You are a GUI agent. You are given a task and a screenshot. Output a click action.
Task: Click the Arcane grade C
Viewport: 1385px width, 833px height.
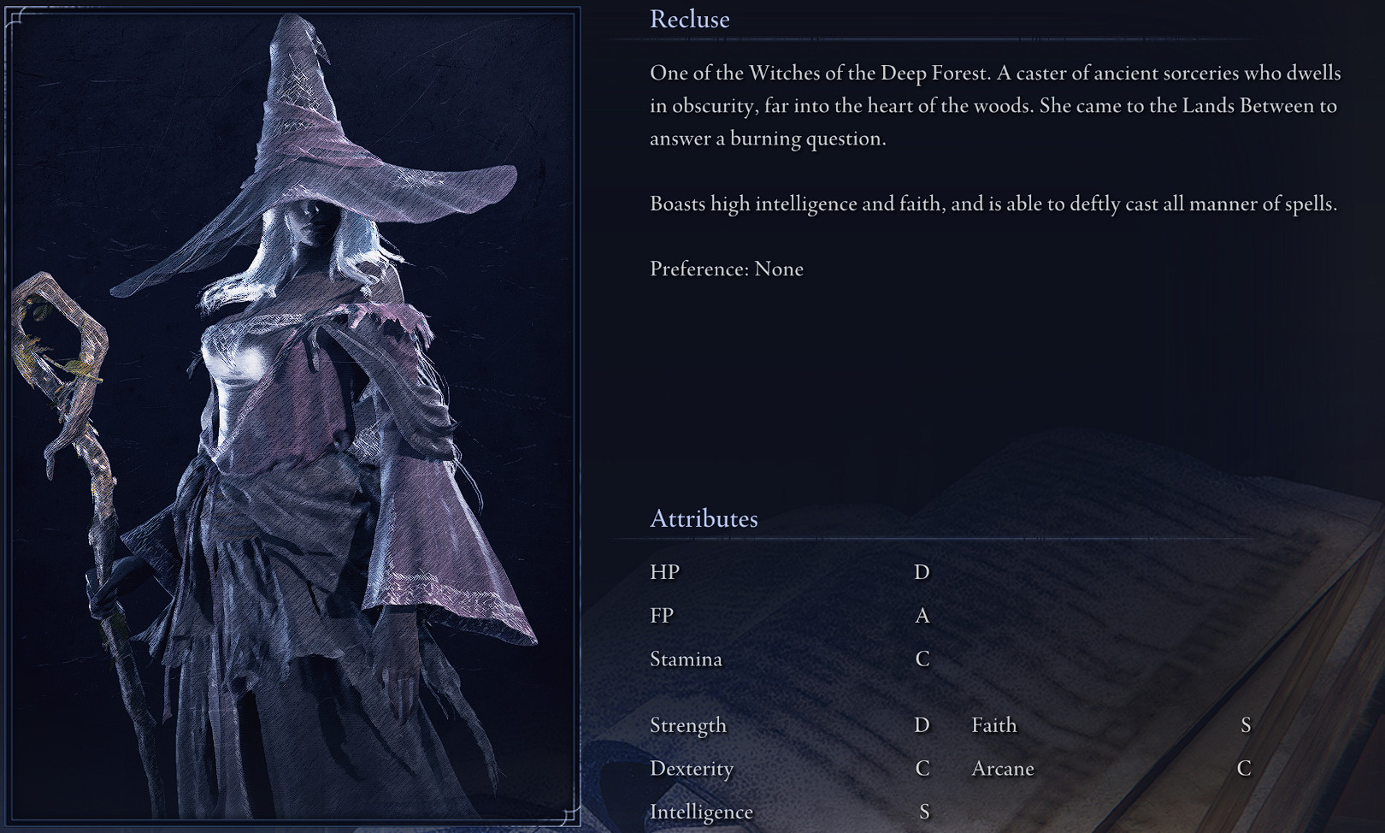pyautogui.click(x=1244, y=768)
